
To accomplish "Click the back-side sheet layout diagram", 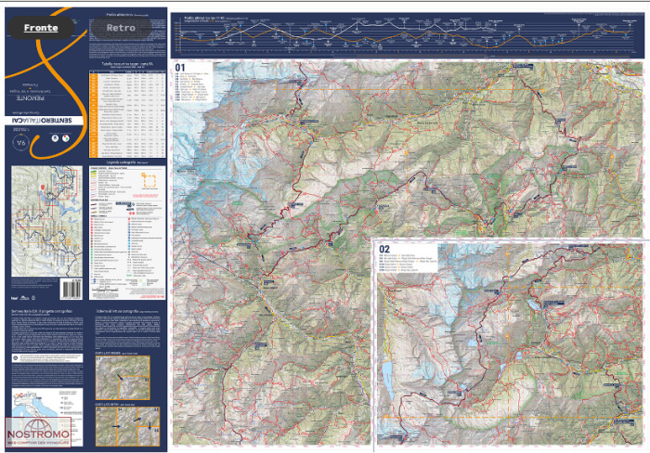I will (x=127, y=426).
